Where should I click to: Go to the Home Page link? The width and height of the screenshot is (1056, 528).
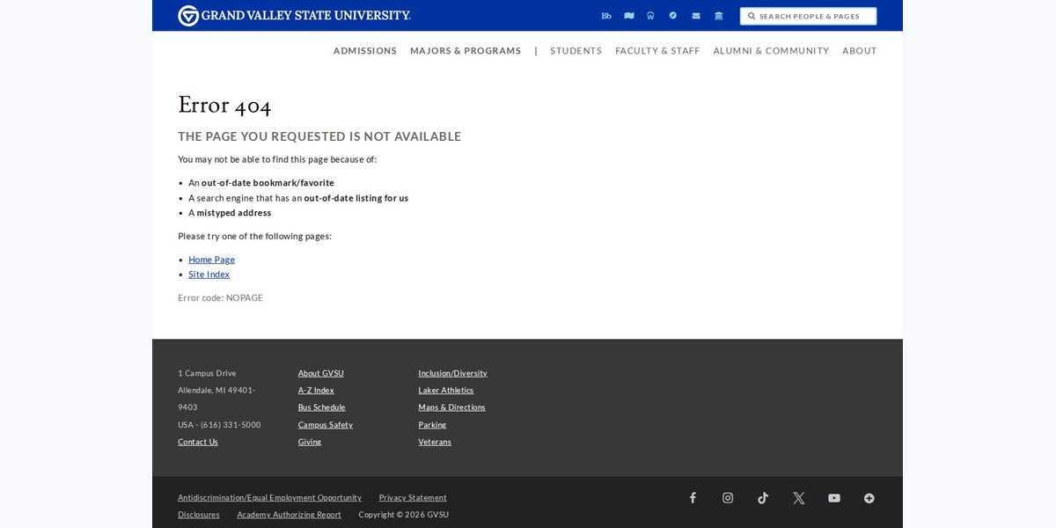[x=211, y=260]
